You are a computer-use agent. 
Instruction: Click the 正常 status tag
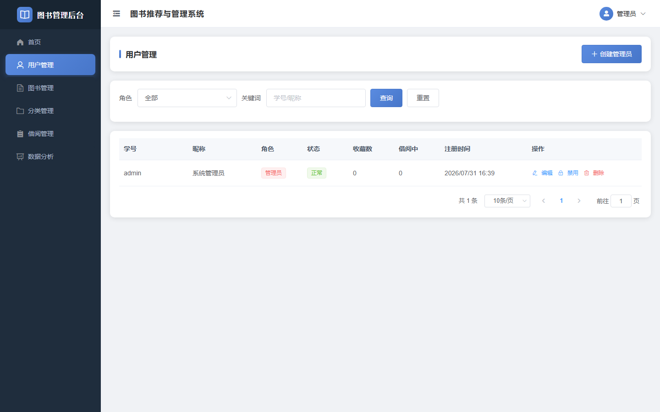317,173
